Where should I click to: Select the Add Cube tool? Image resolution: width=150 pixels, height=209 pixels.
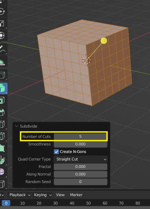[x=2, y=75]
